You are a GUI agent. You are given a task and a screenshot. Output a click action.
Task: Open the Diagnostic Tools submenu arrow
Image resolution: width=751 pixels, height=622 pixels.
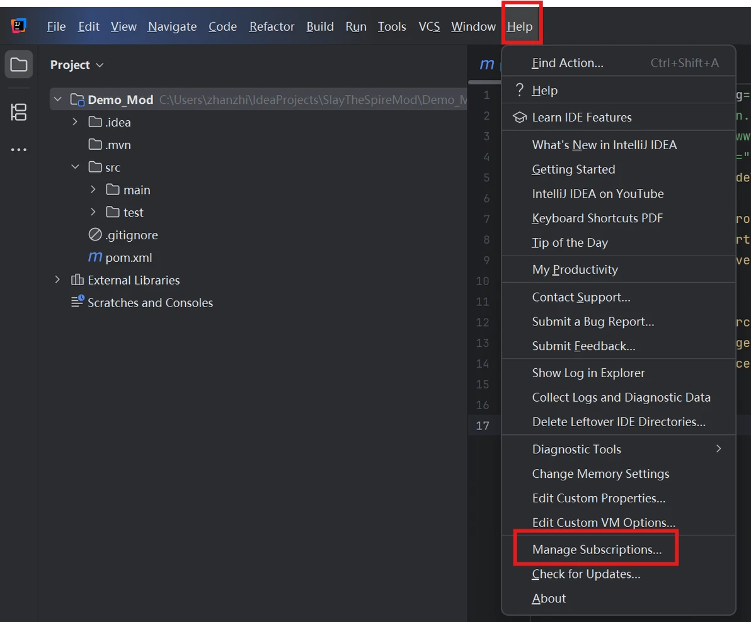pos(718,448)
